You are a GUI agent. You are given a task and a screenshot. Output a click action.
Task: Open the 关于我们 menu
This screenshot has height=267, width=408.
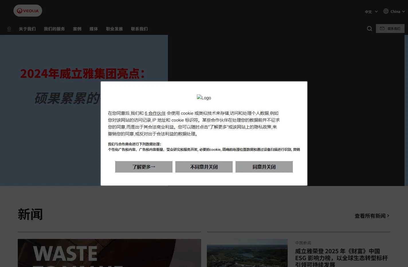[x=27, y=29]
